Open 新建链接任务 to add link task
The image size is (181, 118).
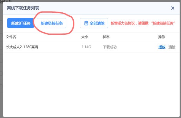coord(52,23)
